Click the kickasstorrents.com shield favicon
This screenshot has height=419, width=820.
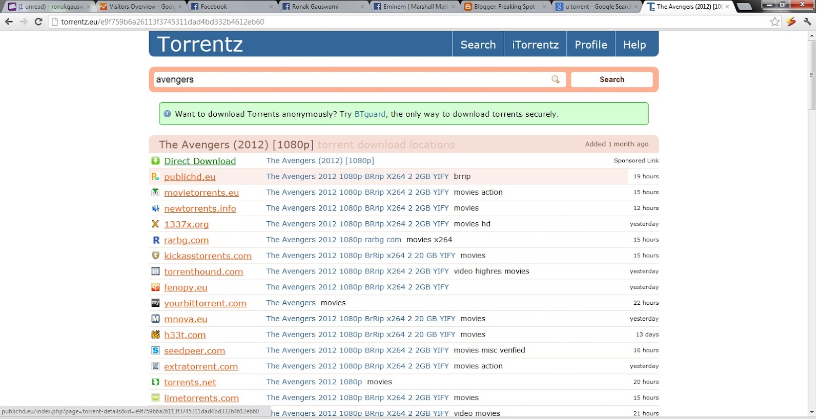pyautogui.click(x=155, y=256)
